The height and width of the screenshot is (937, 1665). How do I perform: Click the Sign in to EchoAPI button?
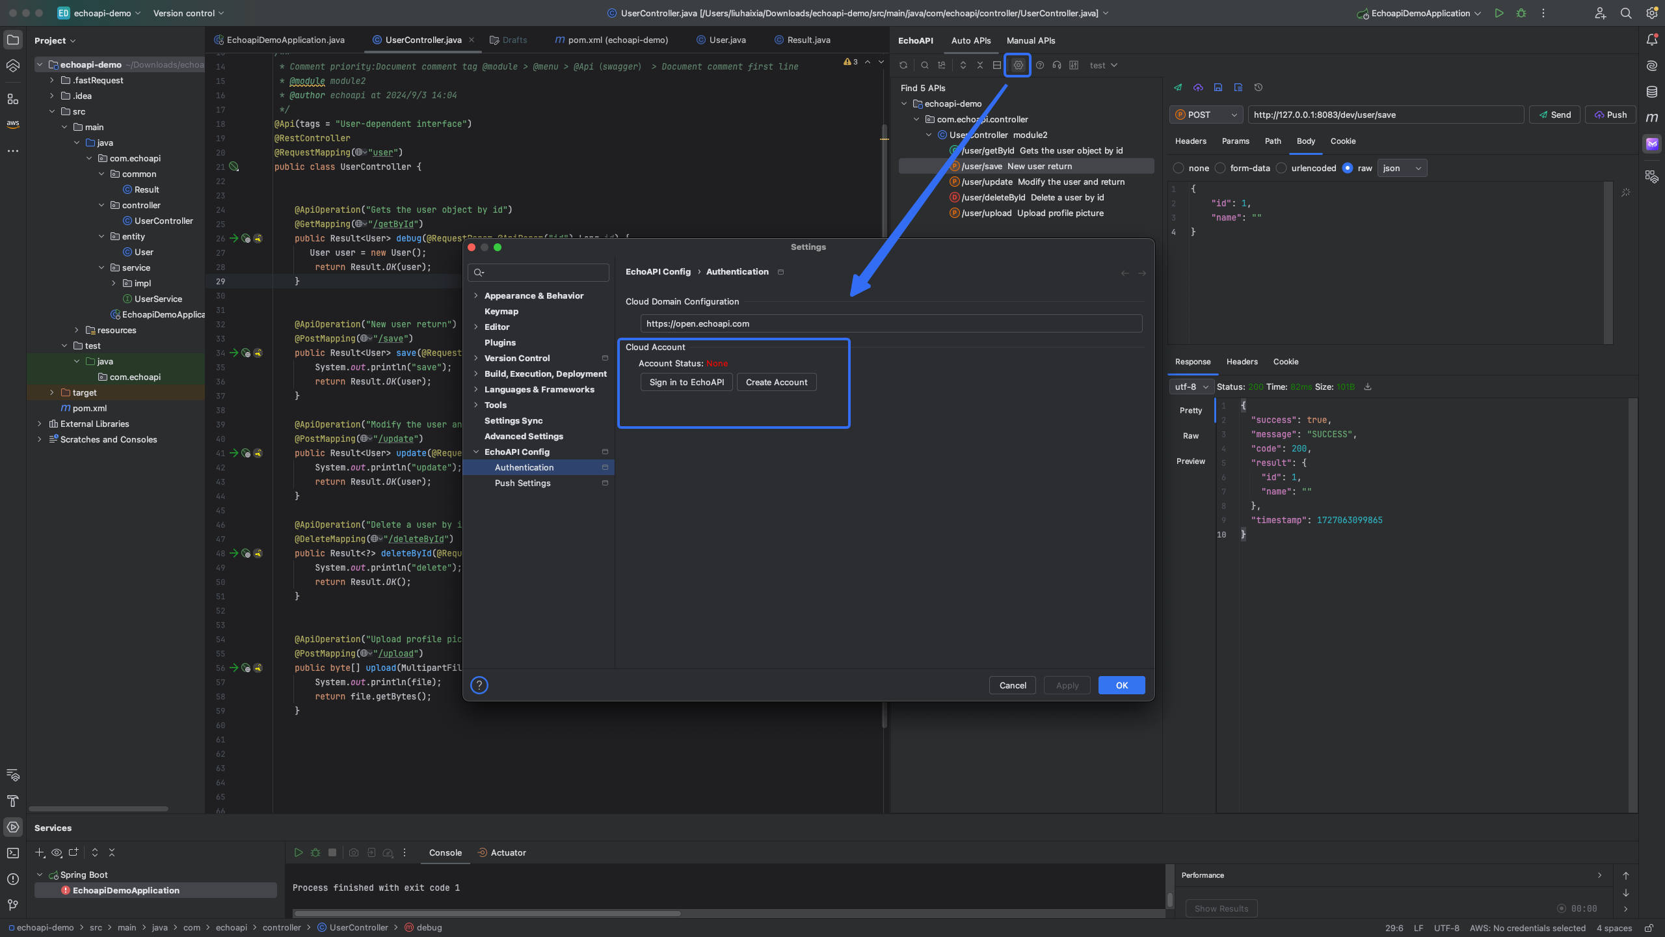coord(686,382)
